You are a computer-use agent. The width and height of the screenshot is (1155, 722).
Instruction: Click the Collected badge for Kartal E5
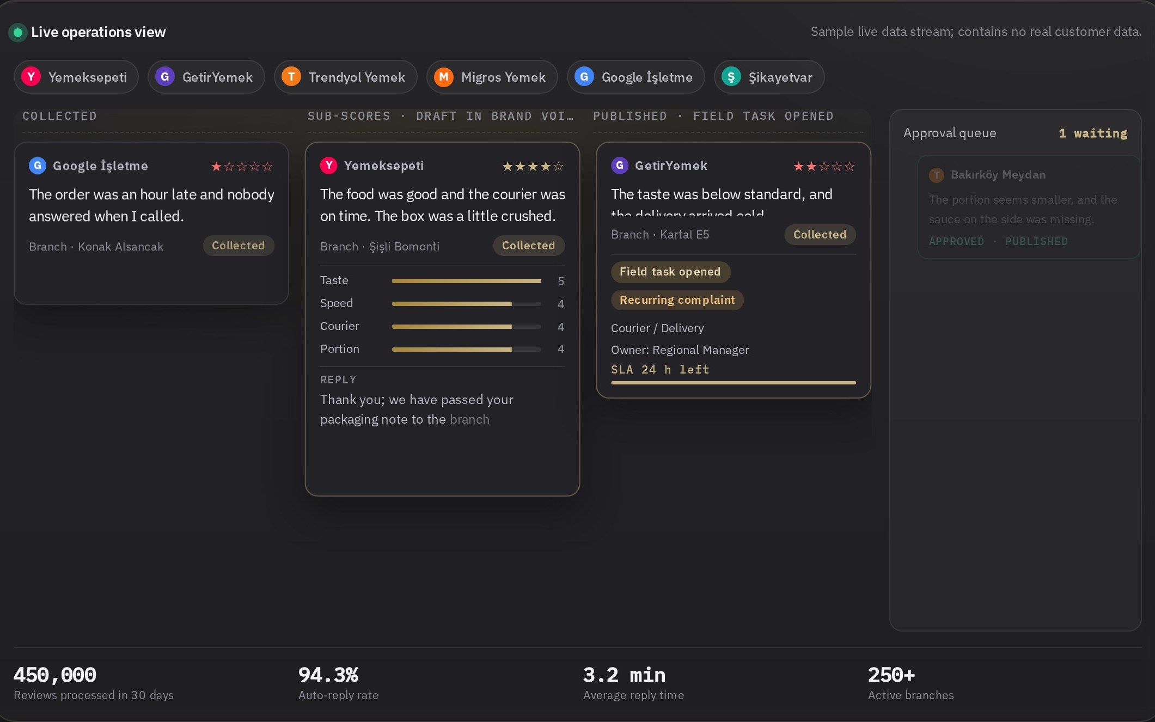point(820,235)
